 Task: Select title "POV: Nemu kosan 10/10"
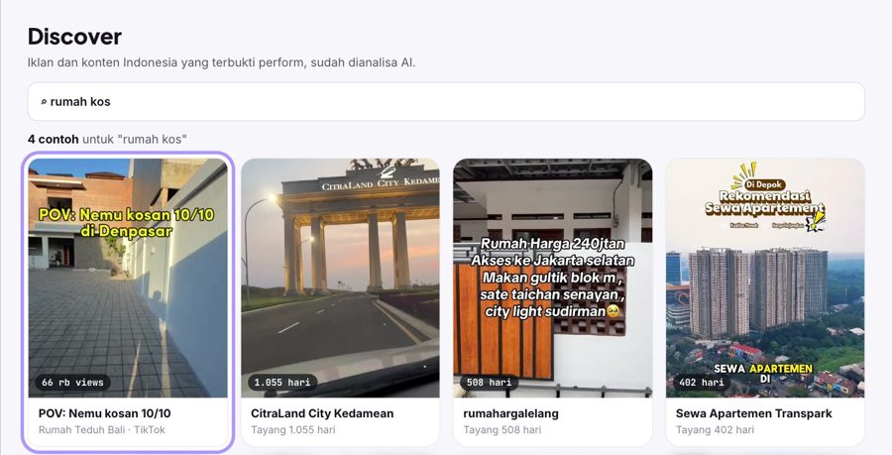pos(105,413)
